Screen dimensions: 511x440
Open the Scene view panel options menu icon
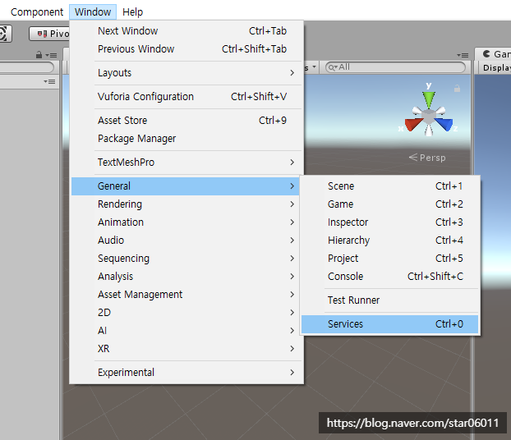[463, 55]
